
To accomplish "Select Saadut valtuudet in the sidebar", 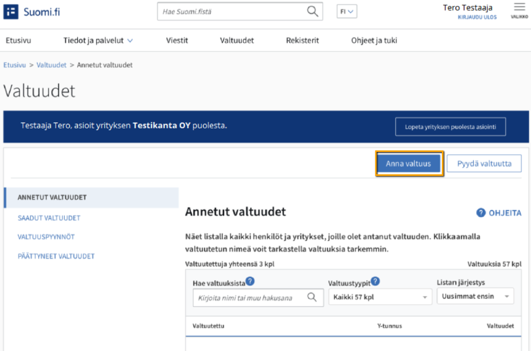I will click(x=49, y=218).
